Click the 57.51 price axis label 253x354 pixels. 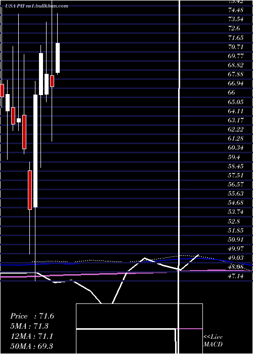tap(236, 175)
